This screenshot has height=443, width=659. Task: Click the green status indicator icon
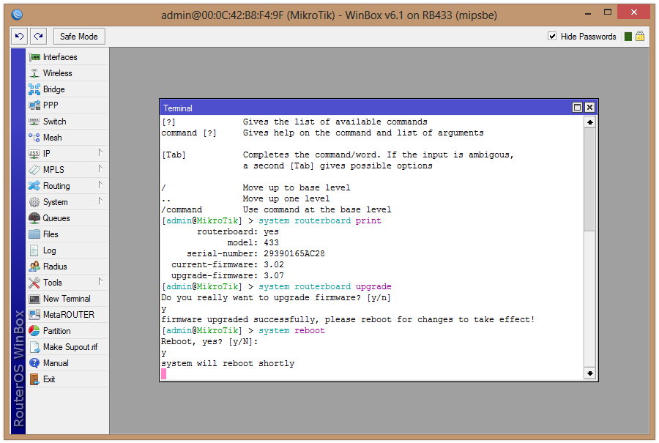tap(628, 37)
